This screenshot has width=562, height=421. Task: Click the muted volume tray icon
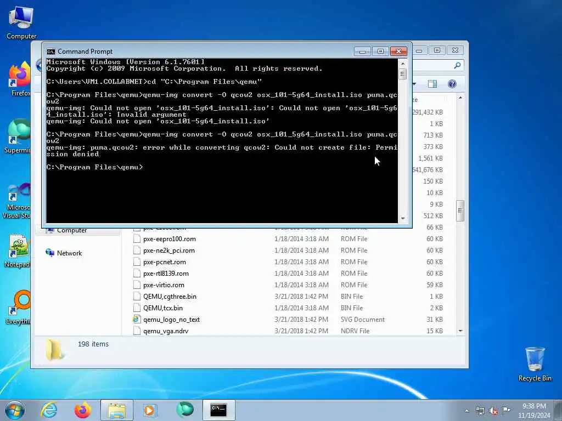click(493, 411)
